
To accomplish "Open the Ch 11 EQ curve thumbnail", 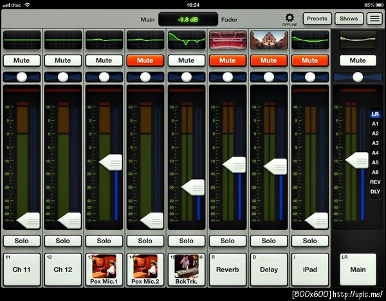I will pyautogui.click(x=22, y=40).
